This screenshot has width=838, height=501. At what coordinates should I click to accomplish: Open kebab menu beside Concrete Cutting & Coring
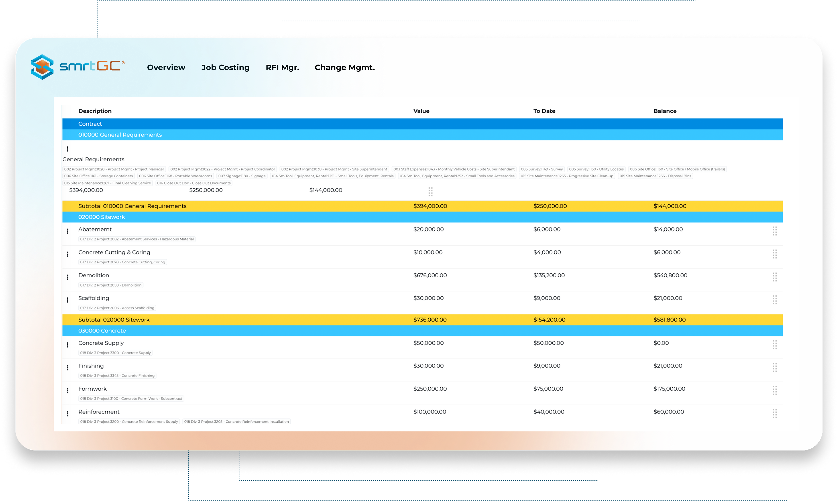click(68, 254)
